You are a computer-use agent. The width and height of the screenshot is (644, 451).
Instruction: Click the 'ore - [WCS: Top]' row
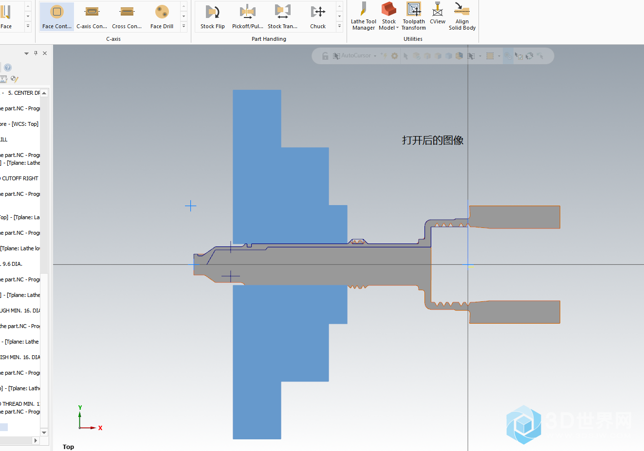tap(19, 124)
